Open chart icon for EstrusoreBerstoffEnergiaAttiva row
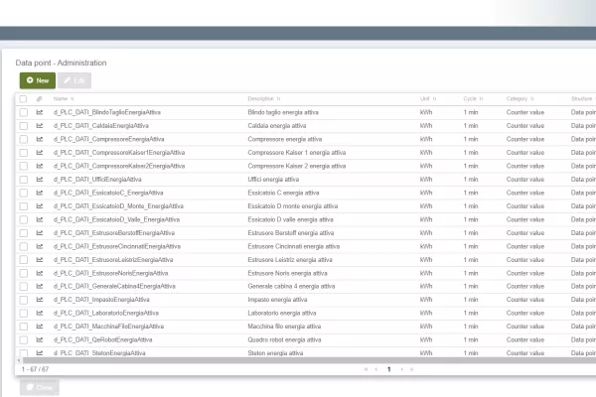 click(x=40, y=233)
